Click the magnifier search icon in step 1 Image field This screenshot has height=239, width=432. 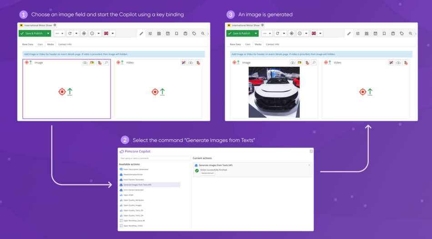click(106, 63)
